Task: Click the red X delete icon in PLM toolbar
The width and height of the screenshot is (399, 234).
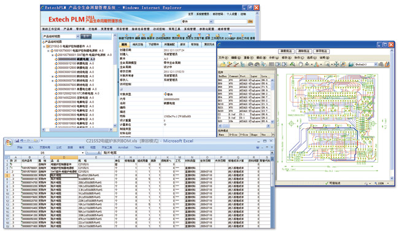Action: coord(144,35)
